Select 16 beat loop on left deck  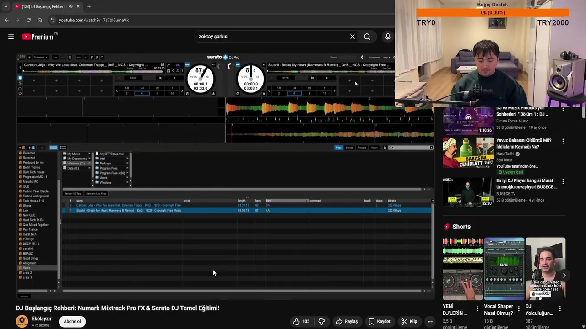(172, 93)
